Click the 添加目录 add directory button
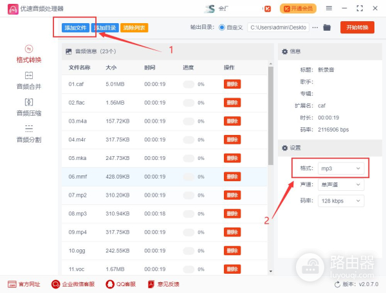Viewport: 386px width, 293px height. pyautogui.click(x=105, y=28)
